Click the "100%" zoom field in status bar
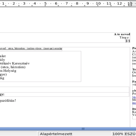The width and height of the screenshot is (136, 136). pyautogui.click(x=118, y=134)
